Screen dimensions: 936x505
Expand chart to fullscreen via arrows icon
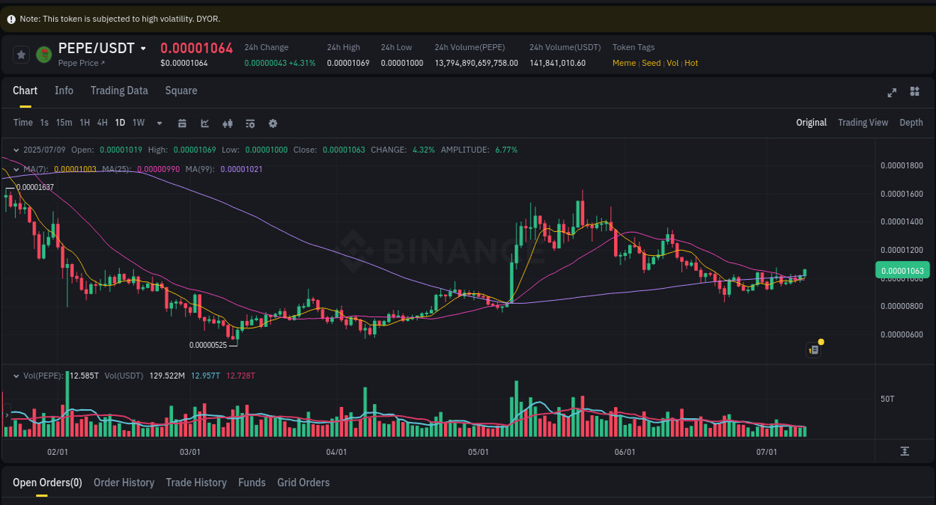coord(892,92)
